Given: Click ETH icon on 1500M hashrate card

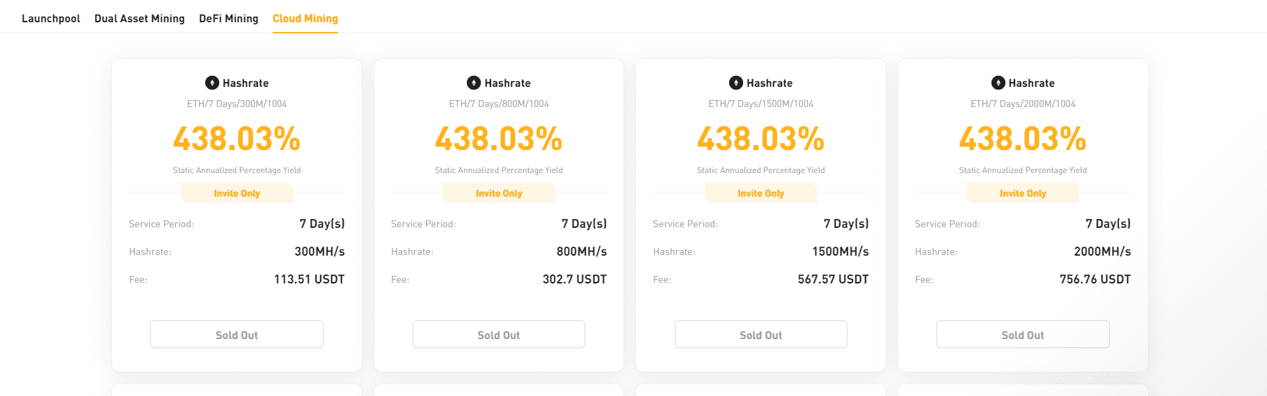Looking at the screenshot, I should tap(736, 83).
